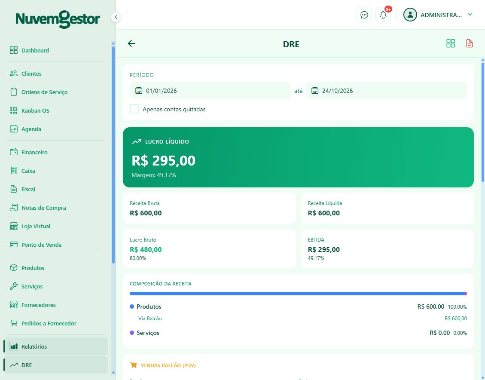Screen dimensions: 485x380
Task: Click the start date field 01/01/2026
Action: [210, 90]
